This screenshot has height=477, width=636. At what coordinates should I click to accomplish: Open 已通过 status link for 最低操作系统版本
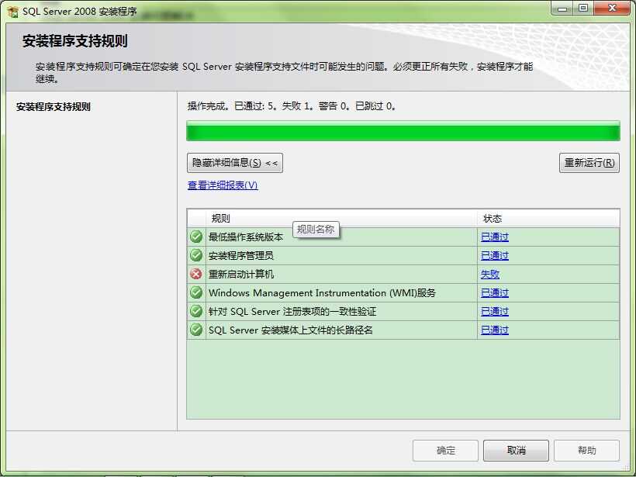494,237
